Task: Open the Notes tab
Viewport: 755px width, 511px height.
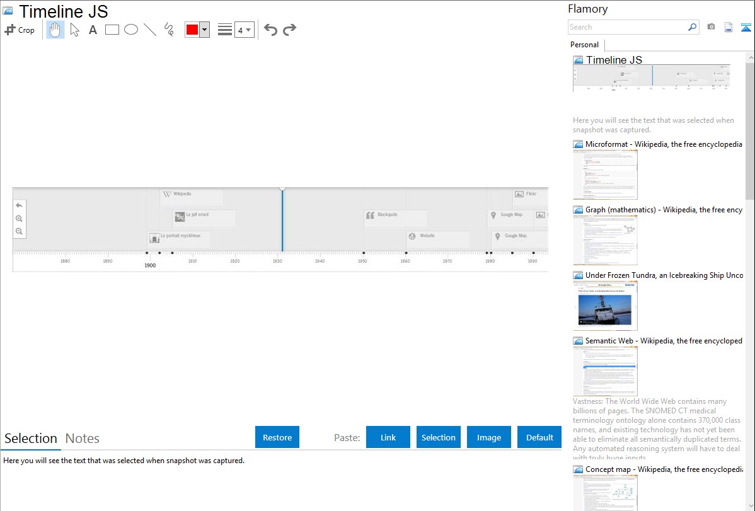Action: (83, 439)
